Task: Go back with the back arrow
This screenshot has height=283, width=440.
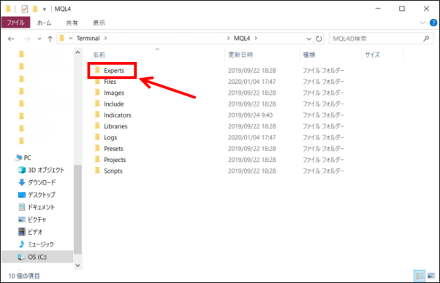Action: click(x=11, y=39)
